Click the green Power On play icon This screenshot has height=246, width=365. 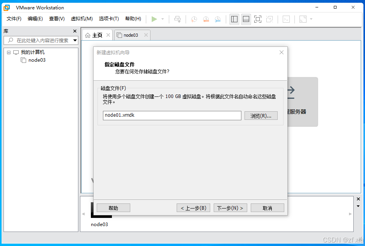154,19
